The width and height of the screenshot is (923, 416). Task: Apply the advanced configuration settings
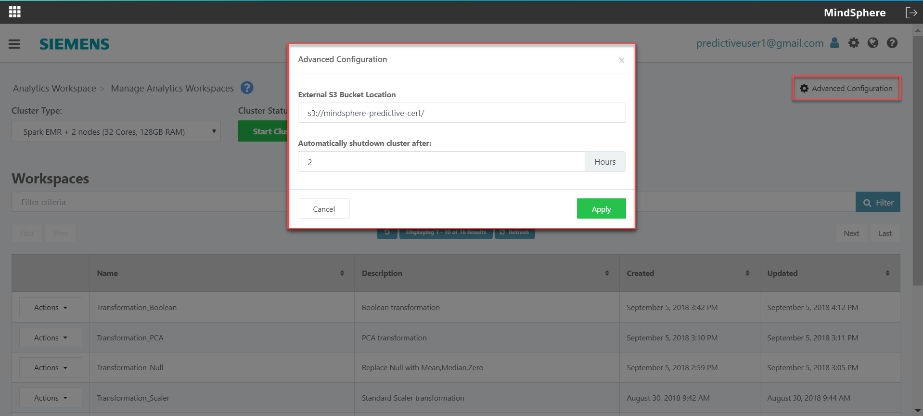point(601,209)
